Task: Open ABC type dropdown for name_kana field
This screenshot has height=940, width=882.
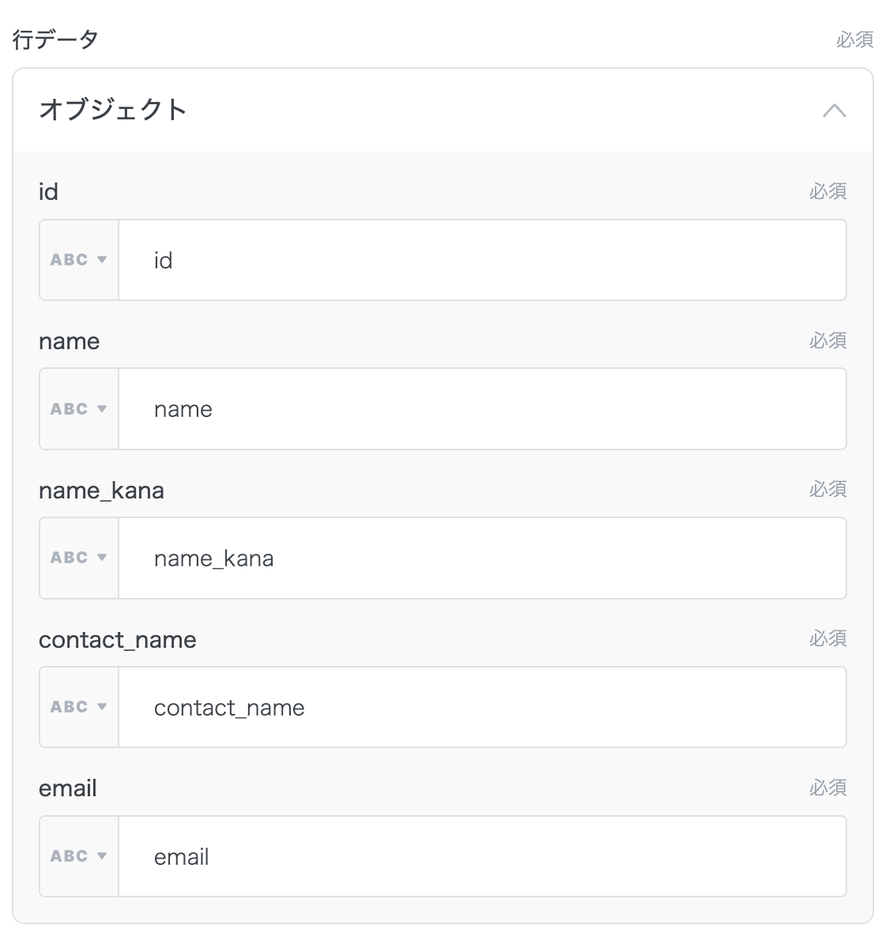Action: click(x=79, y=558)
